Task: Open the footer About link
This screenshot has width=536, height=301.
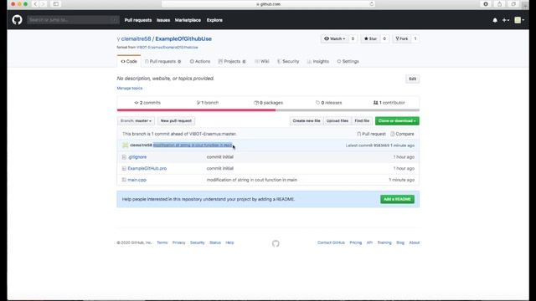Action: click(415, 242)
